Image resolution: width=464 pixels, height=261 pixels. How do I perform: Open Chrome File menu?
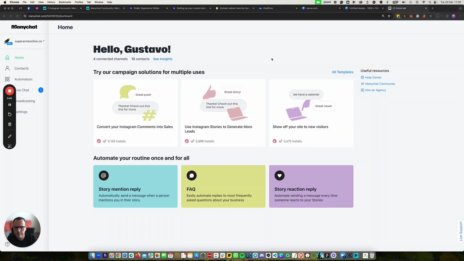pyautogui.click(x=24, y=2)
